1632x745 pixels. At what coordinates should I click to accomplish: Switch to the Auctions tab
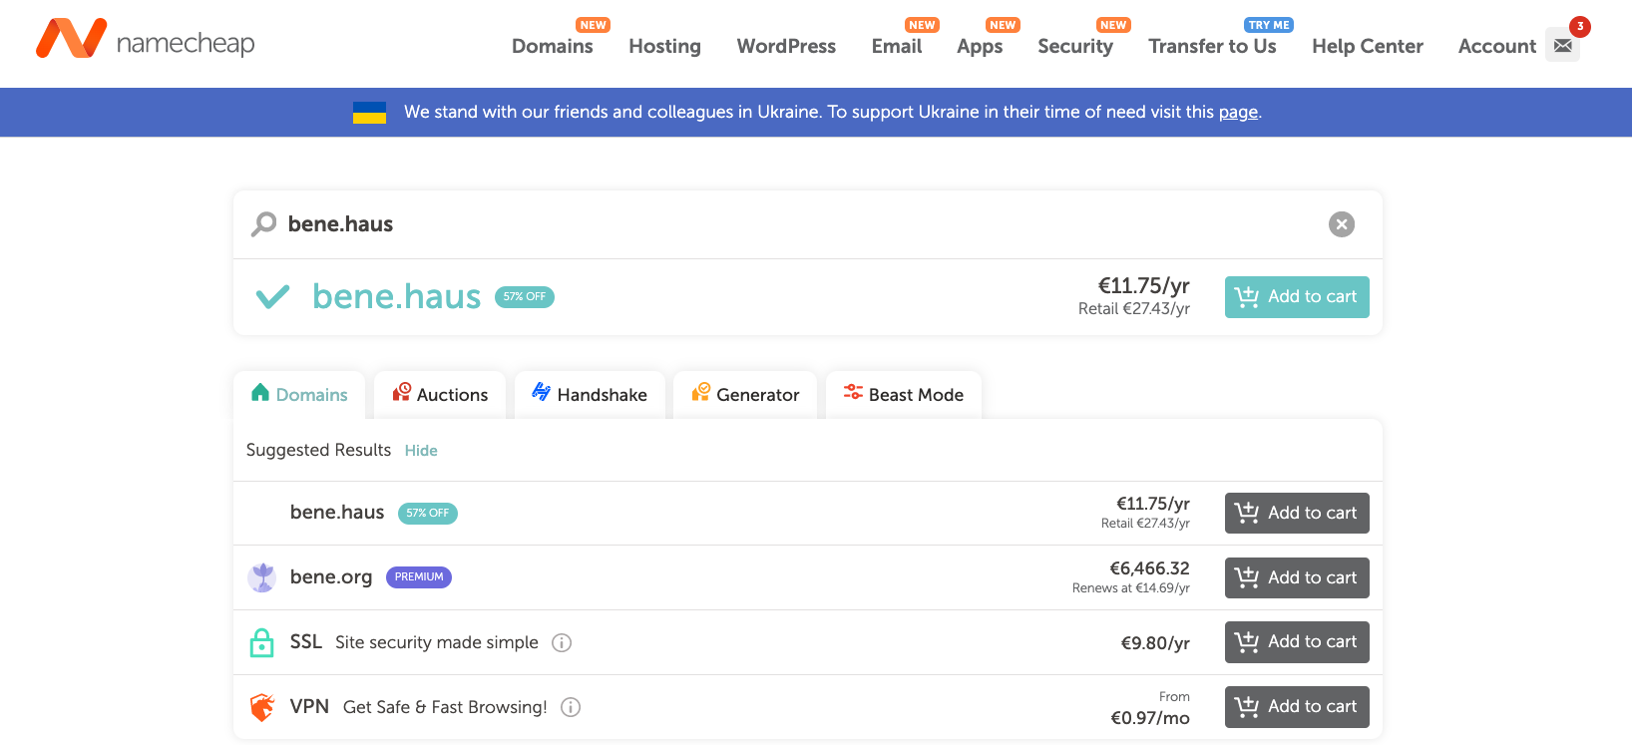440,395
